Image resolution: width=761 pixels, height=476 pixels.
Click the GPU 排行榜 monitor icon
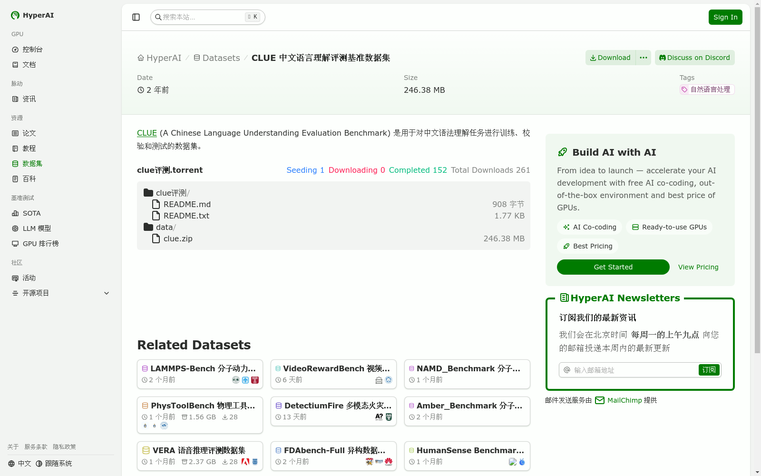(15, 244)
